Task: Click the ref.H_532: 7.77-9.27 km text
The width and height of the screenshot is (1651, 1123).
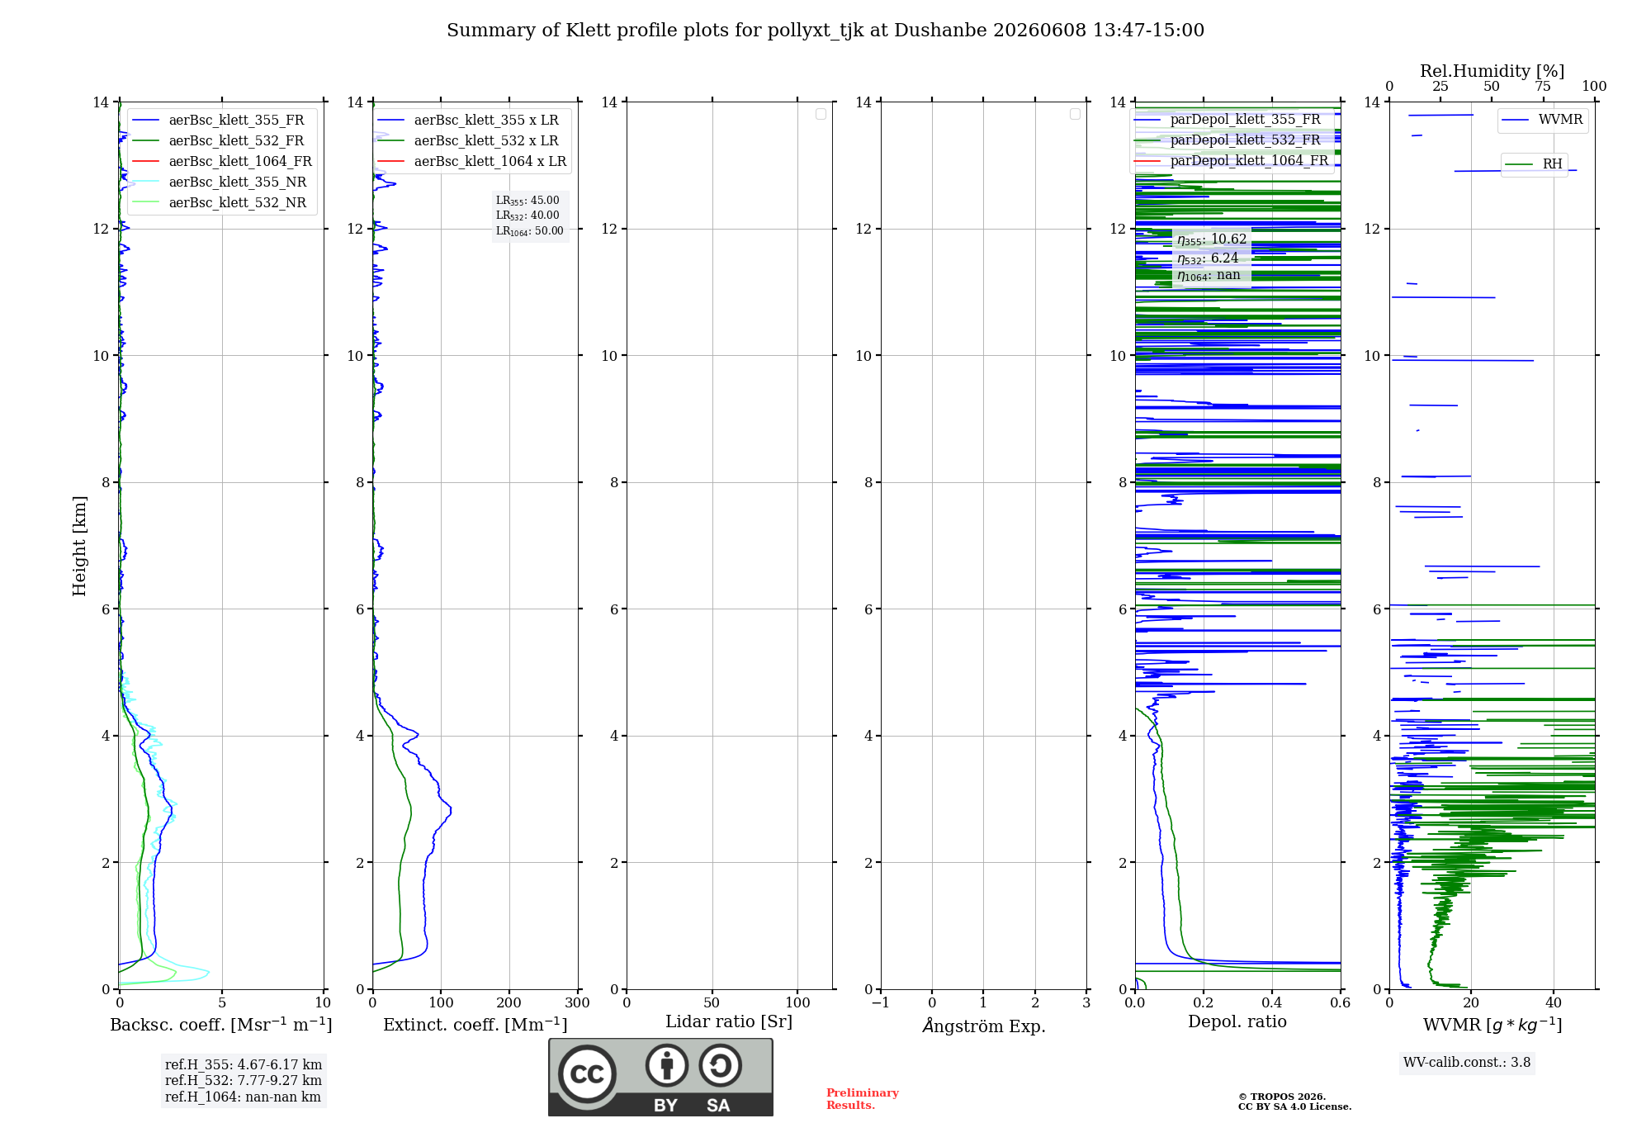Action: click(x=244, y=1080)
